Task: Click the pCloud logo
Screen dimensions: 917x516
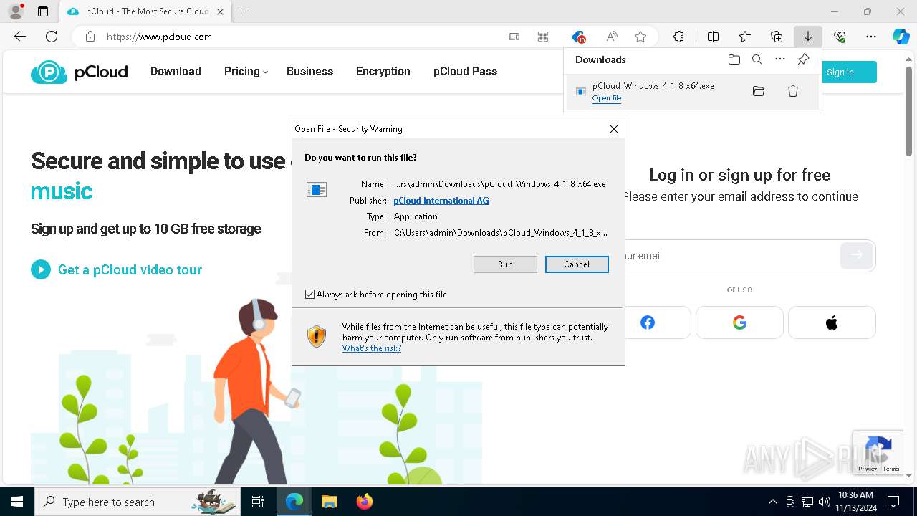Action: (80, 72)
